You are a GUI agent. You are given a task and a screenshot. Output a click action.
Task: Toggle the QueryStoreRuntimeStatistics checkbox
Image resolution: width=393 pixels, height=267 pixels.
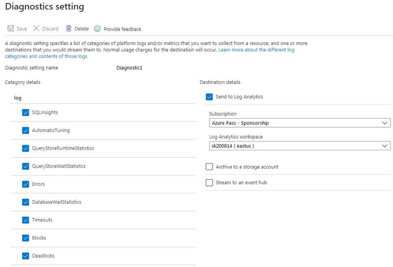tap(26, 148)
